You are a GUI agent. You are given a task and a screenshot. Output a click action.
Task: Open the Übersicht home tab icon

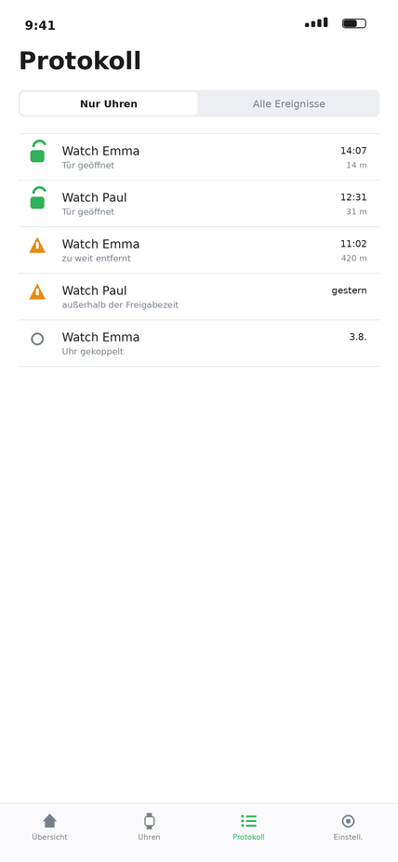[x=49, y=821]
